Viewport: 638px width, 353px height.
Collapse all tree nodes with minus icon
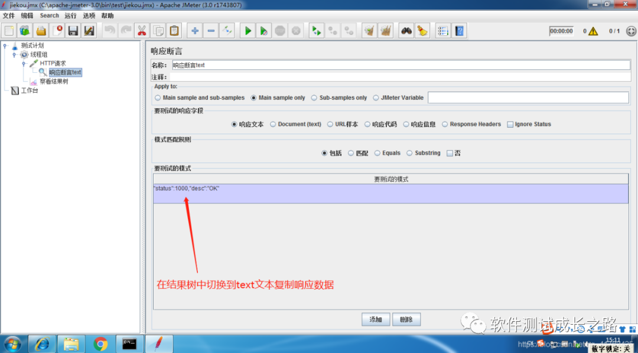(211, 31)
